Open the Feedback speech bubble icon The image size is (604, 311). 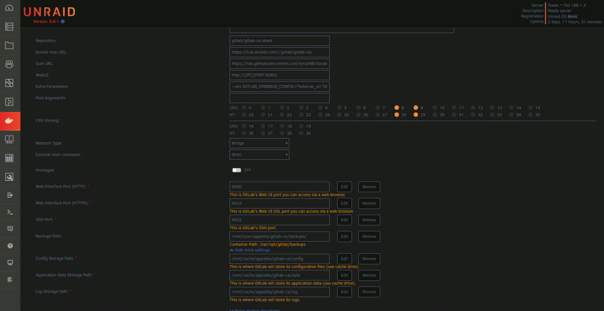pos(10,229)
